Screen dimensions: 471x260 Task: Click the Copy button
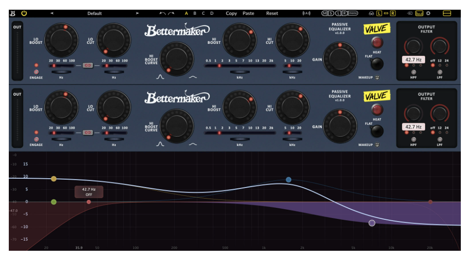click(x=231, y=13)
